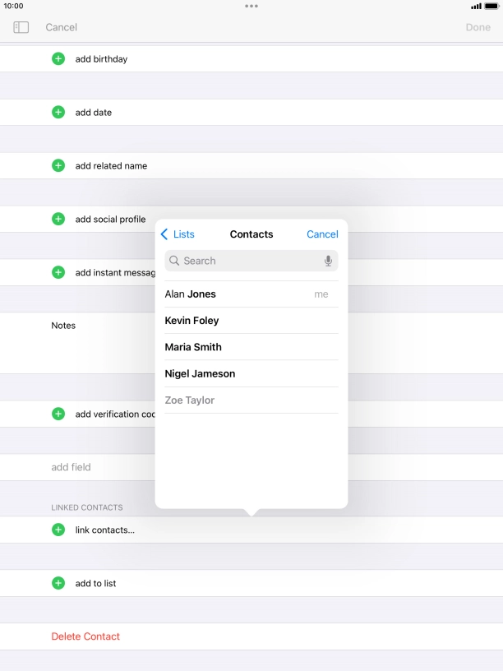Choose Maria Smith in contacts list
Screen dimensions: 503x671
193,347
